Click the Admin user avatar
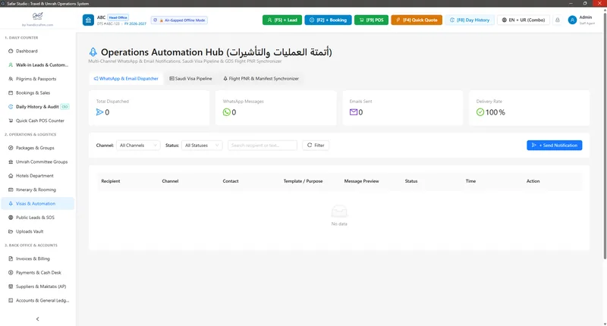The image size is (607, 326). click(572, 20)
